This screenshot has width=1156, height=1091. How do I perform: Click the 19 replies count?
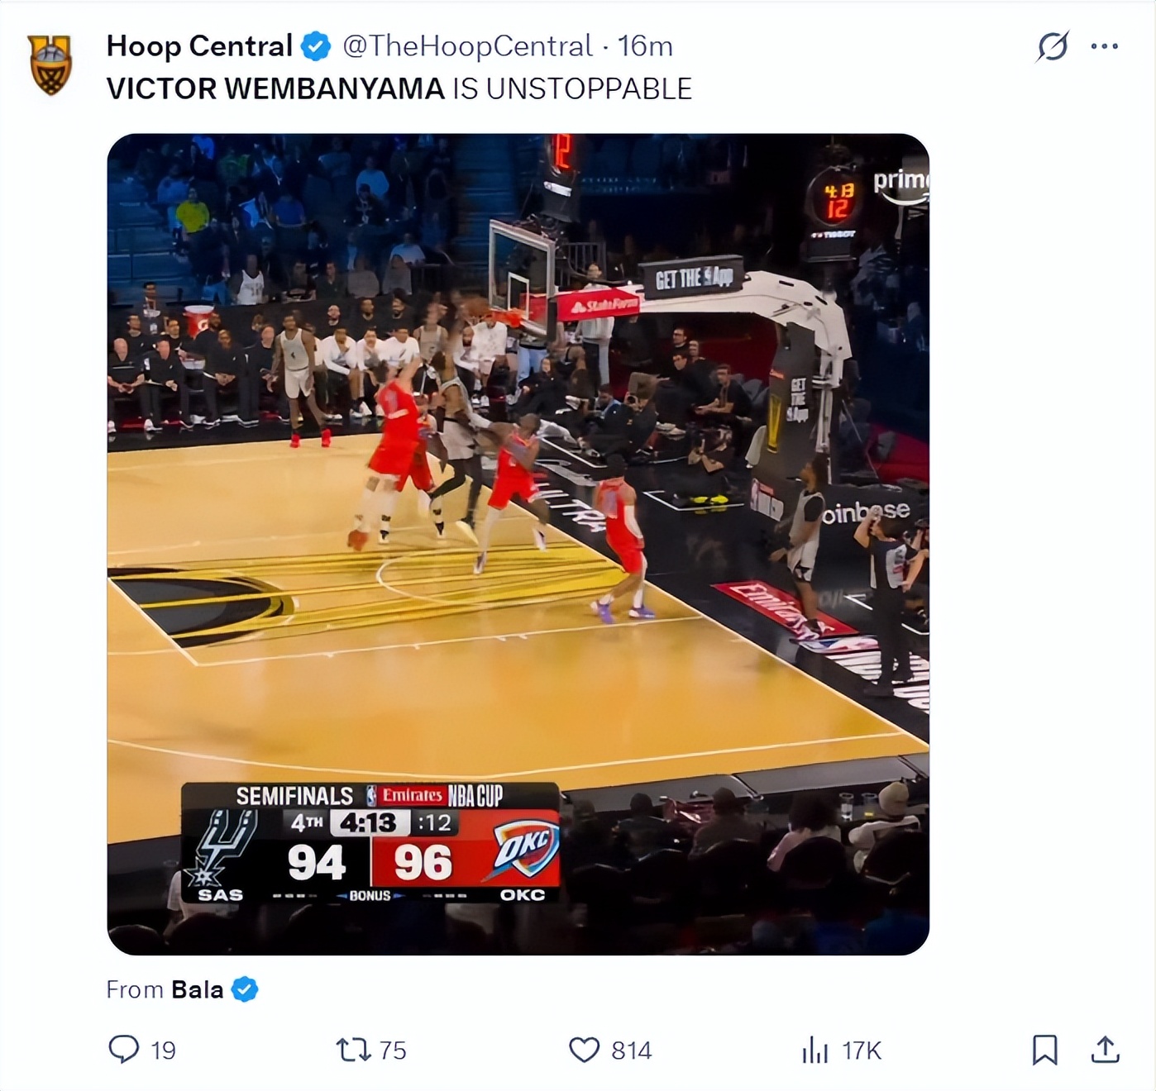tap(163, 1051)
